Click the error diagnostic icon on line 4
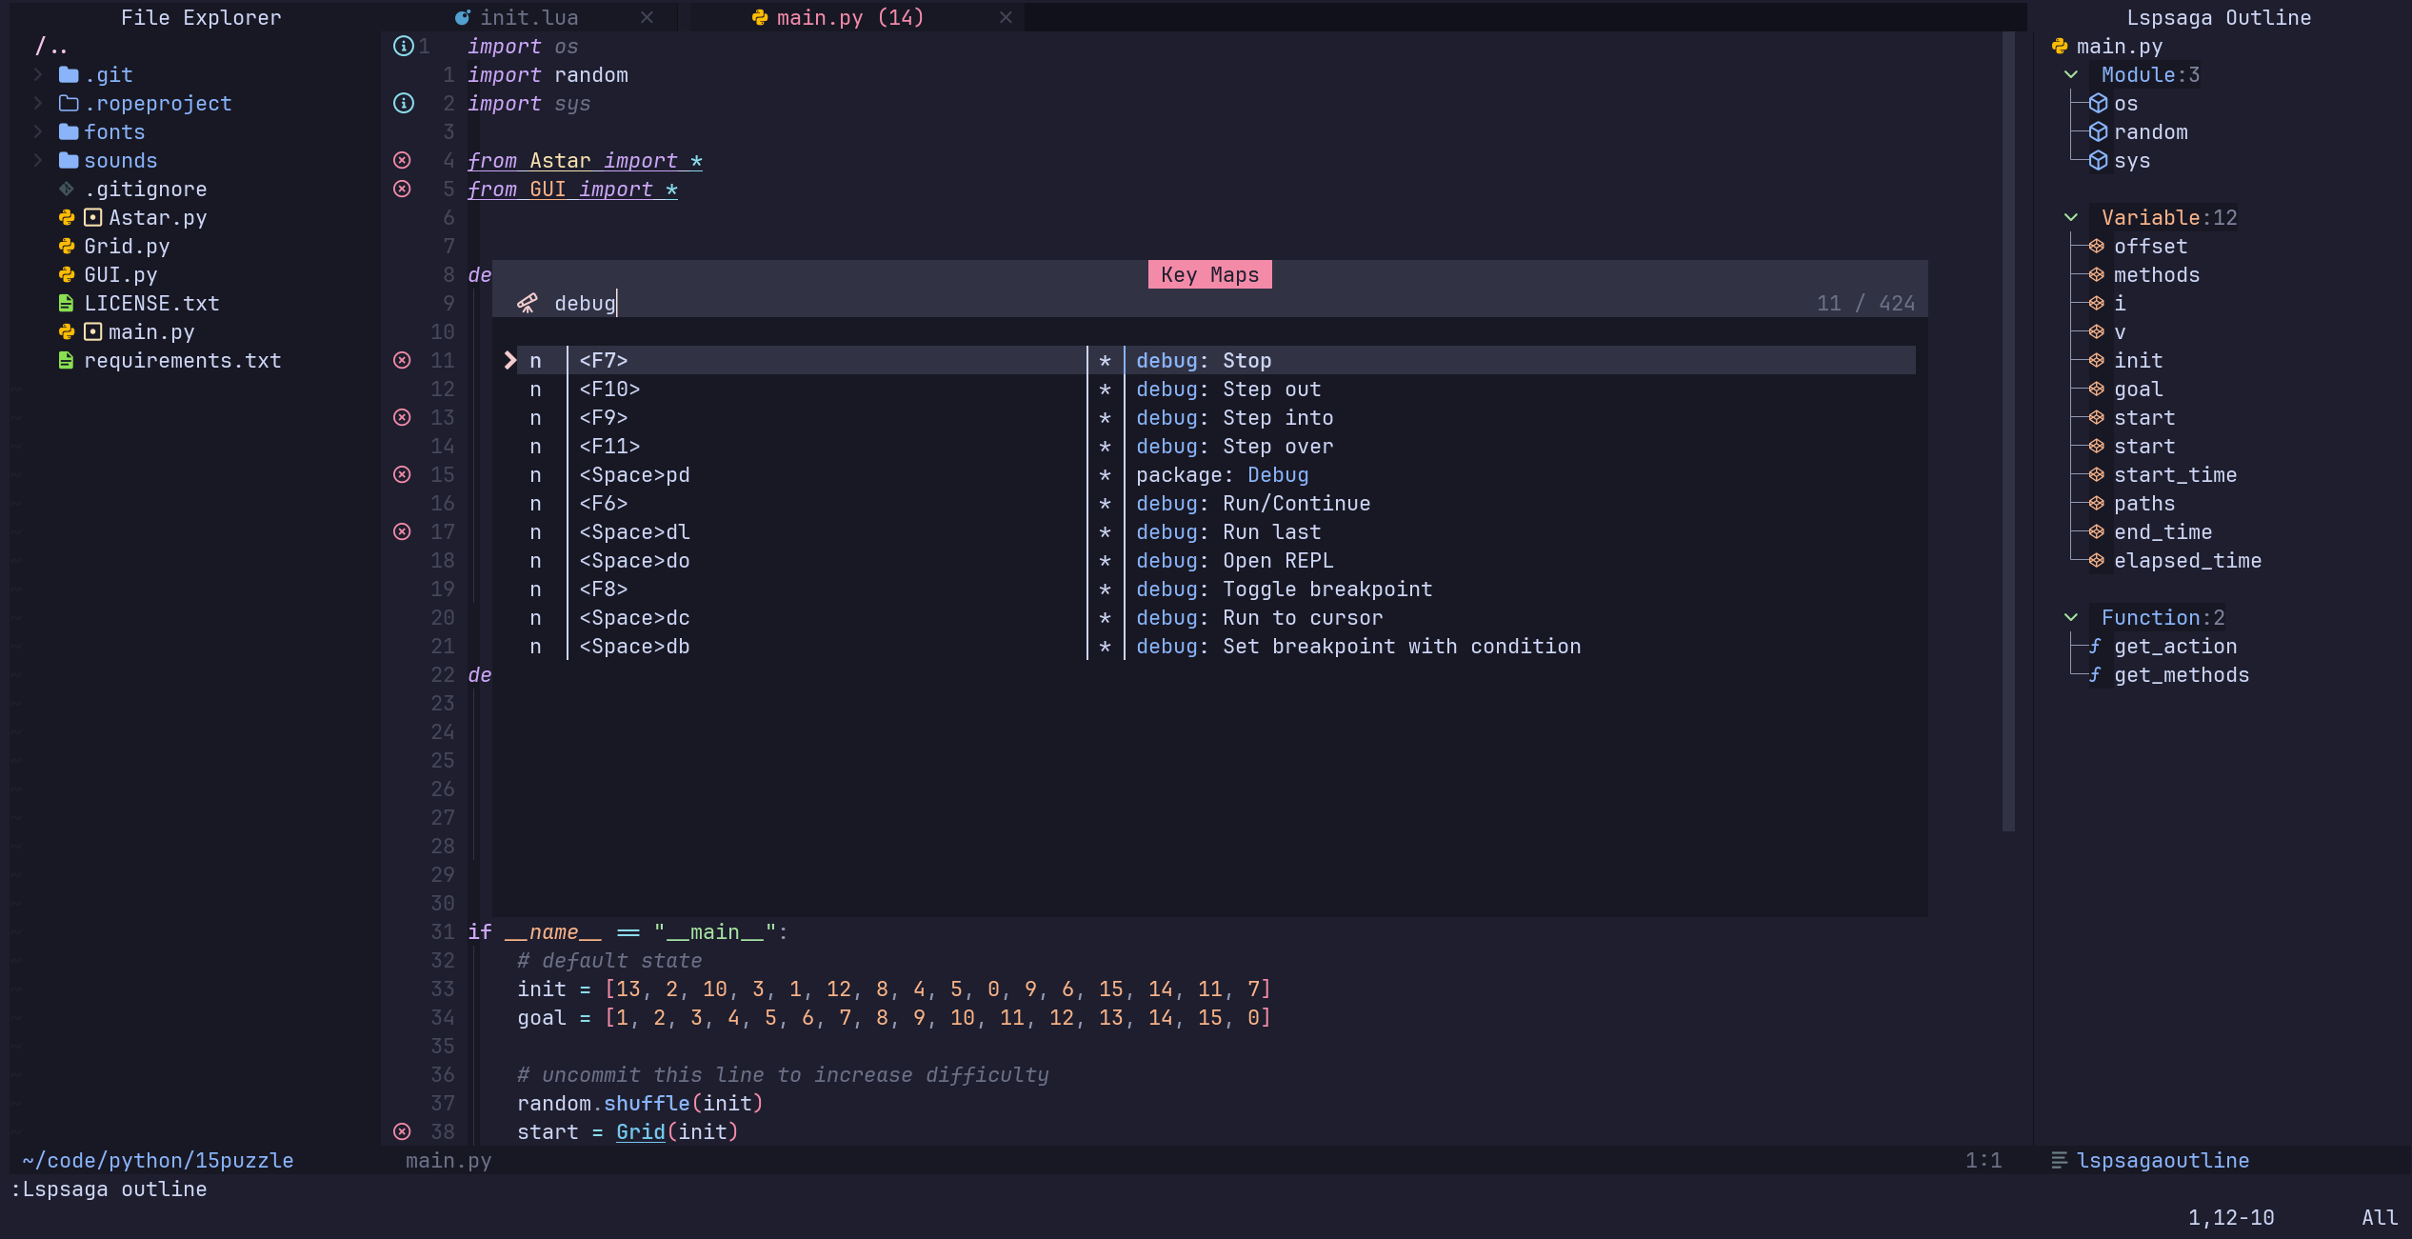2412x1239 pixels. [403, 160]
